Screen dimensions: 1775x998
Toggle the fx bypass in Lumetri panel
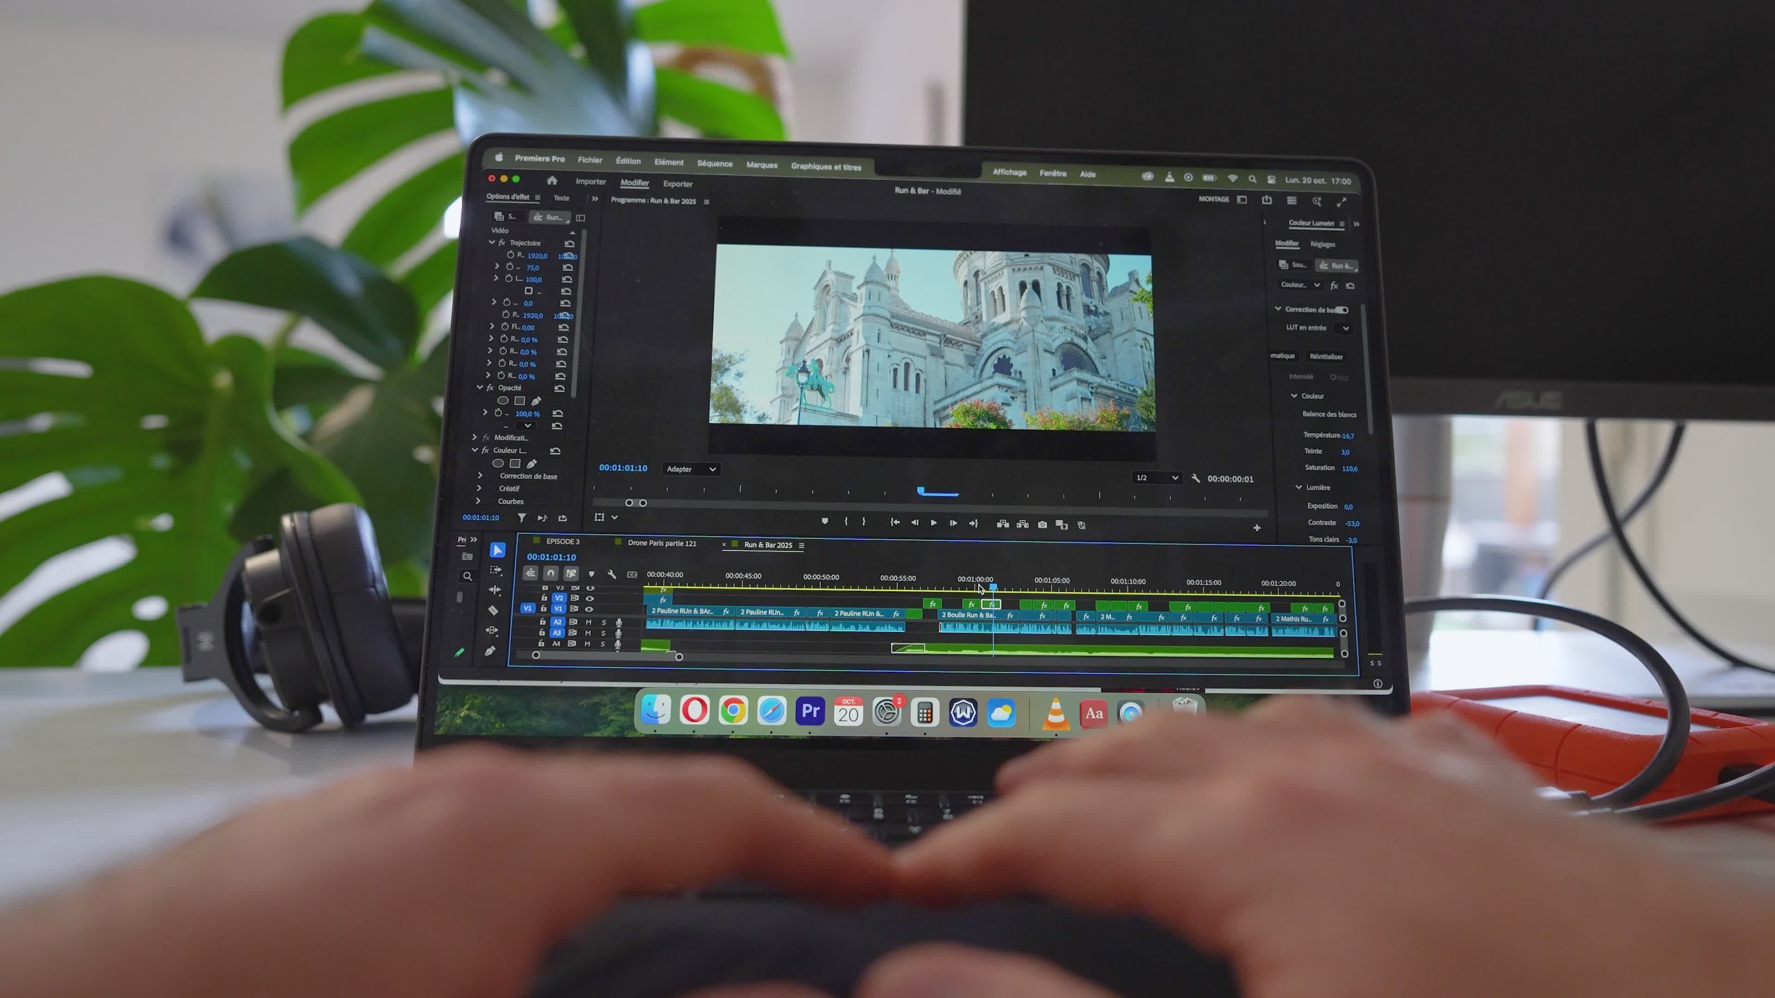[1334, 285]
